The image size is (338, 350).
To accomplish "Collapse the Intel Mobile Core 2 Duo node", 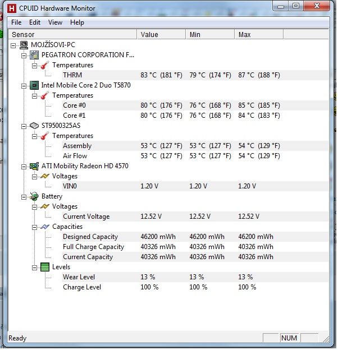I will click(x=24, y=86).
